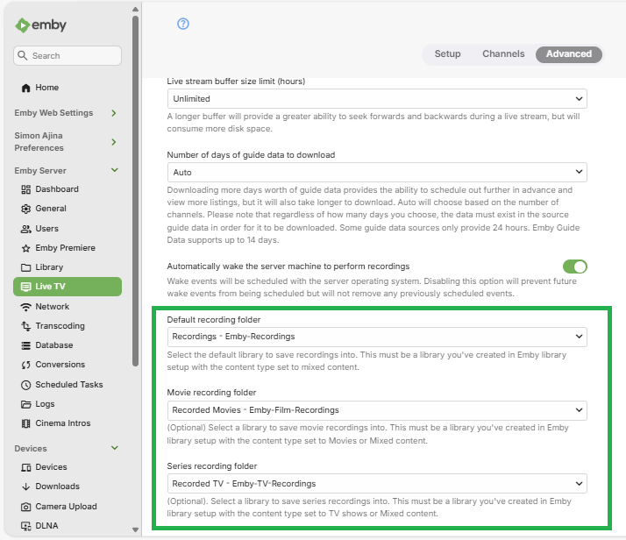Click the sidebar Search field
Viewport: 626px width, 540px height.
click(68, 55)
